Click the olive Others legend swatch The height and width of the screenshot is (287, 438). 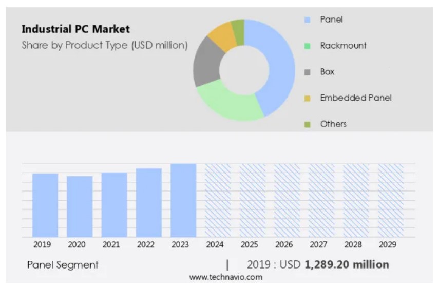click(x=308, y=124)
